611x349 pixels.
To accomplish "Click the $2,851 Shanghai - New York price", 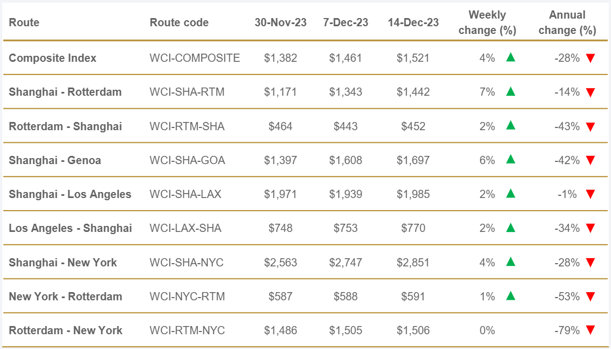I will point(413,263).
